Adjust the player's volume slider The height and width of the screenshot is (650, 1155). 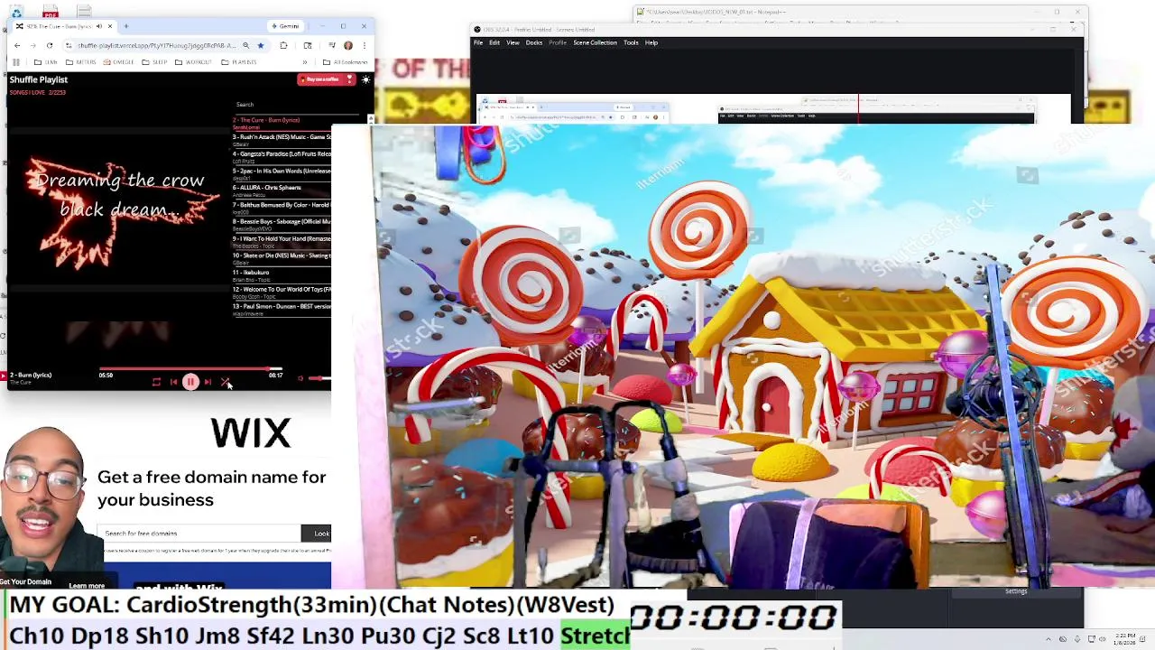[x=319, y=378]
